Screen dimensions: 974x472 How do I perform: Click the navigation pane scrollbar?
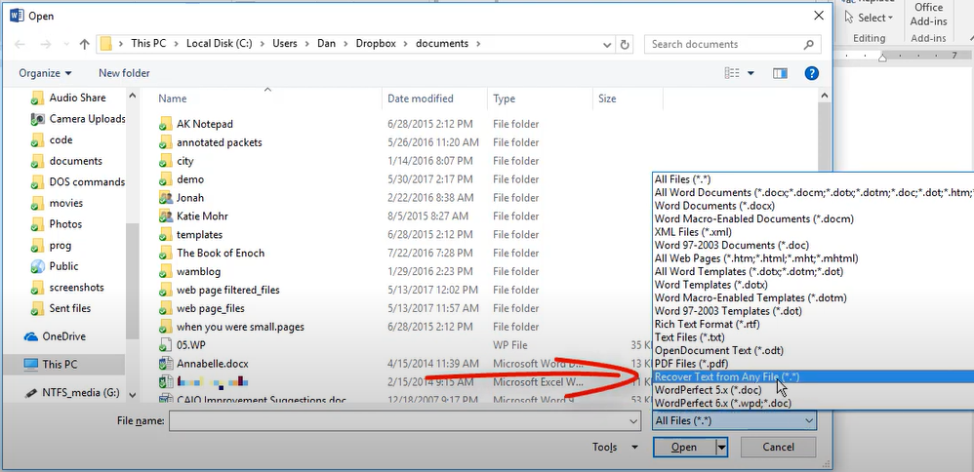(x=133, y=280)
